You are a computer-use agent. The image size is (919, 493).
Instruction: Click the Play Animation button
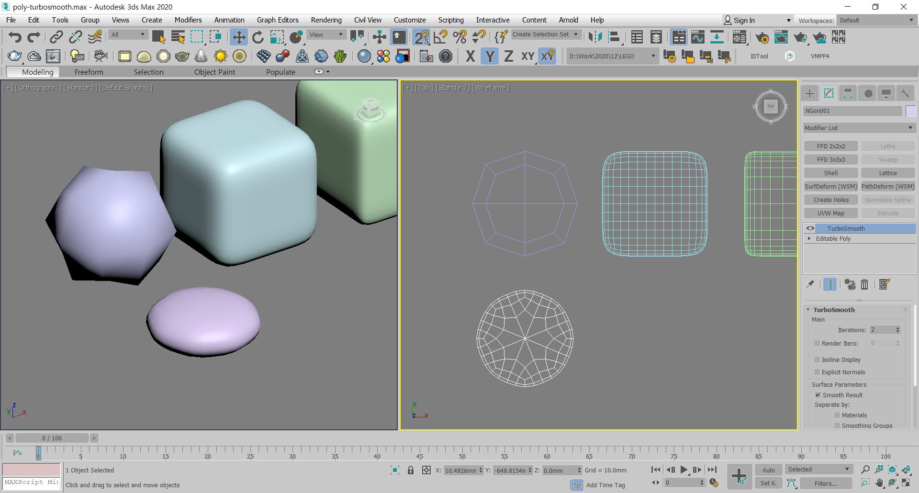click(684, 470)
